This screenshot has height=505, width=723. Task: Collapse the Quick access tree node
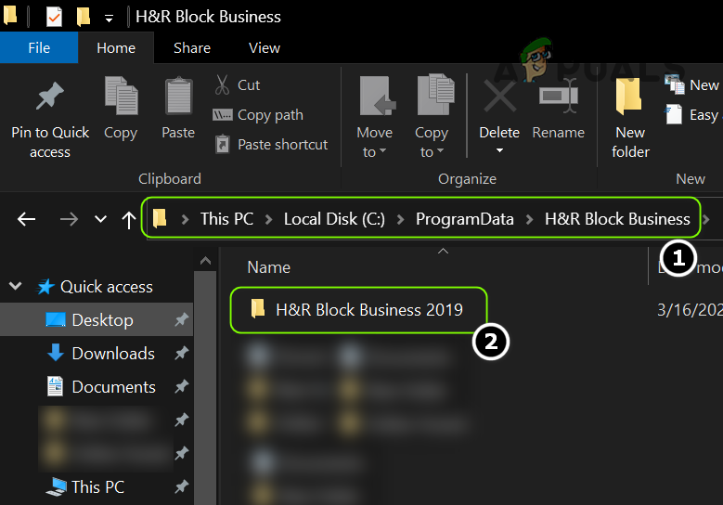click(x=16, y=287)
